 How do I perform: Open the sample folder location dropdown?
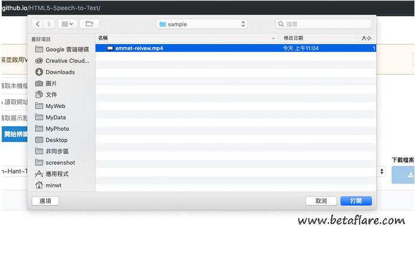point(202,24)
